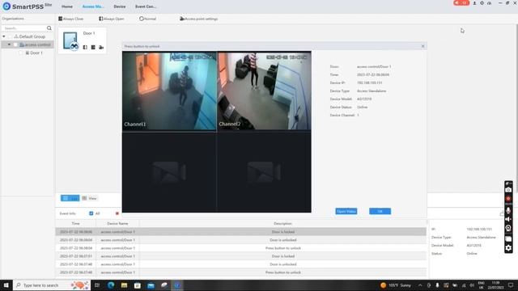Open the settings gear in title bar

pyautogui.click(x=482, y=3)
